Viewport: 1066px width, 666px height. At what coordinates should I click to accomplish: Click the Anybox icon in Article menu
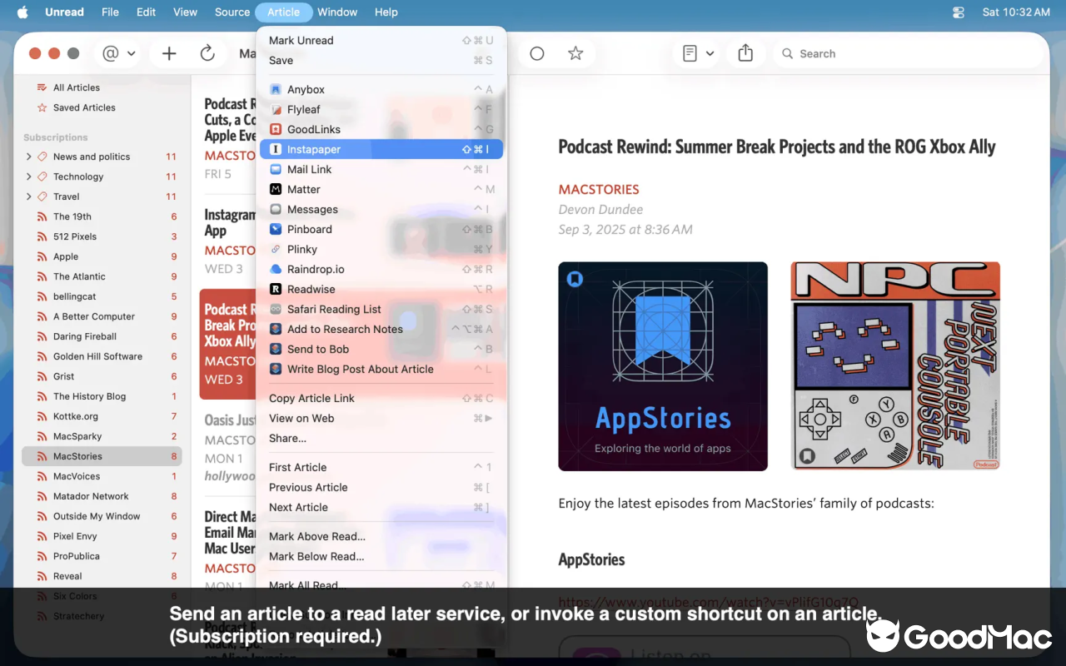(x=276, y=89)
